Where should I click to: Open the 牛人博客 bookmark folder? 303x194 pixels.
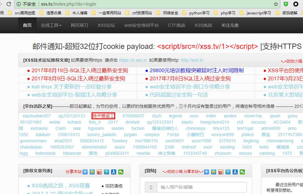click(x=77, y=13)
